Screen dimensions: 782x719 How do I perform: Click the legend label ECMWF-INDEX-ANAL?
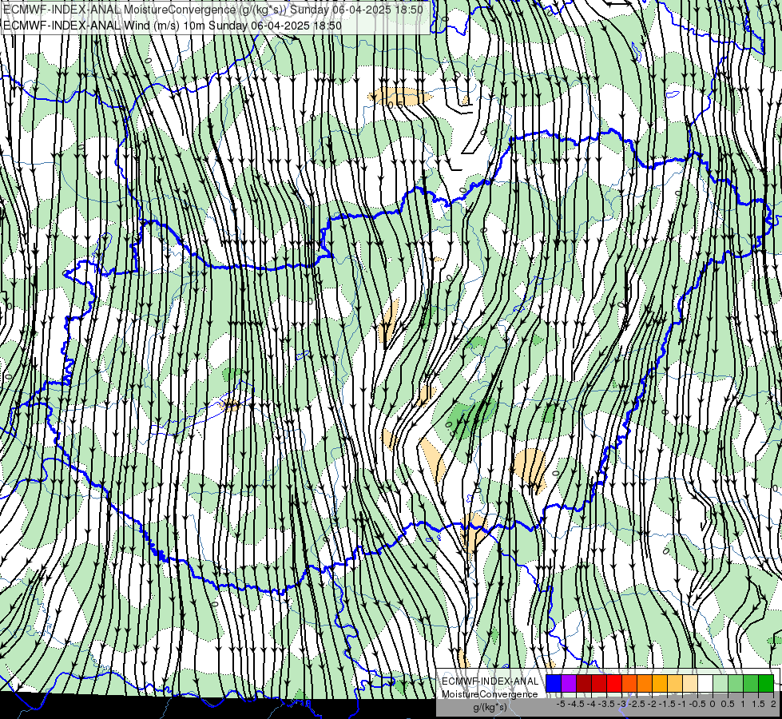490,681
